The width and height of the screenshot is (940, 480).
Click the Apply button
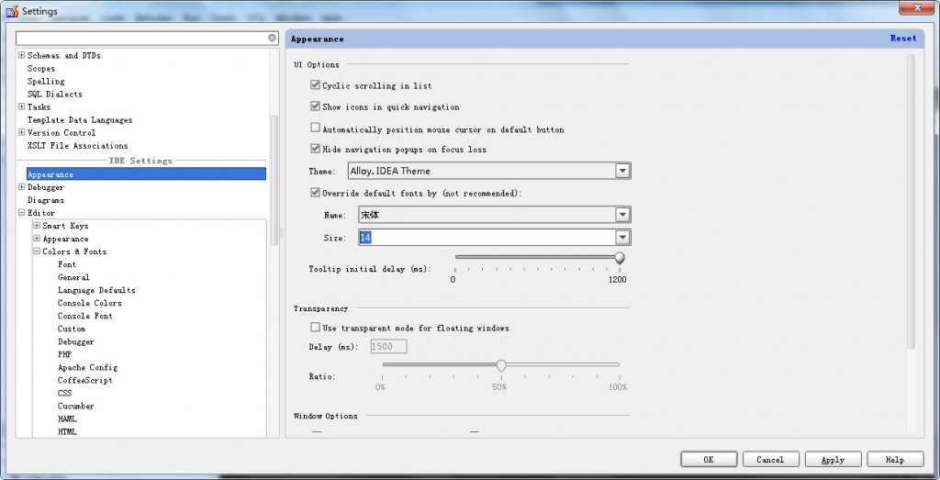pyautogui.click(x=833, y=460)
